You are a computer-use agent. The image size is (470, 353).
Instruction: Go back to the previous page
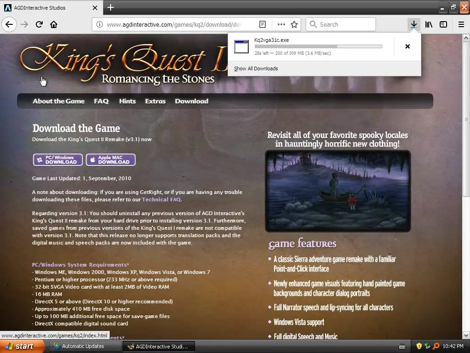tap(9, 24)
